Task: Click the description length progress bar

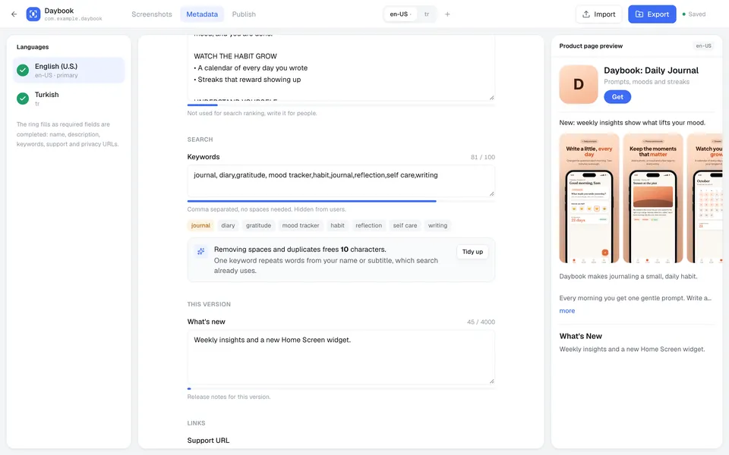Action: [341, 105]
